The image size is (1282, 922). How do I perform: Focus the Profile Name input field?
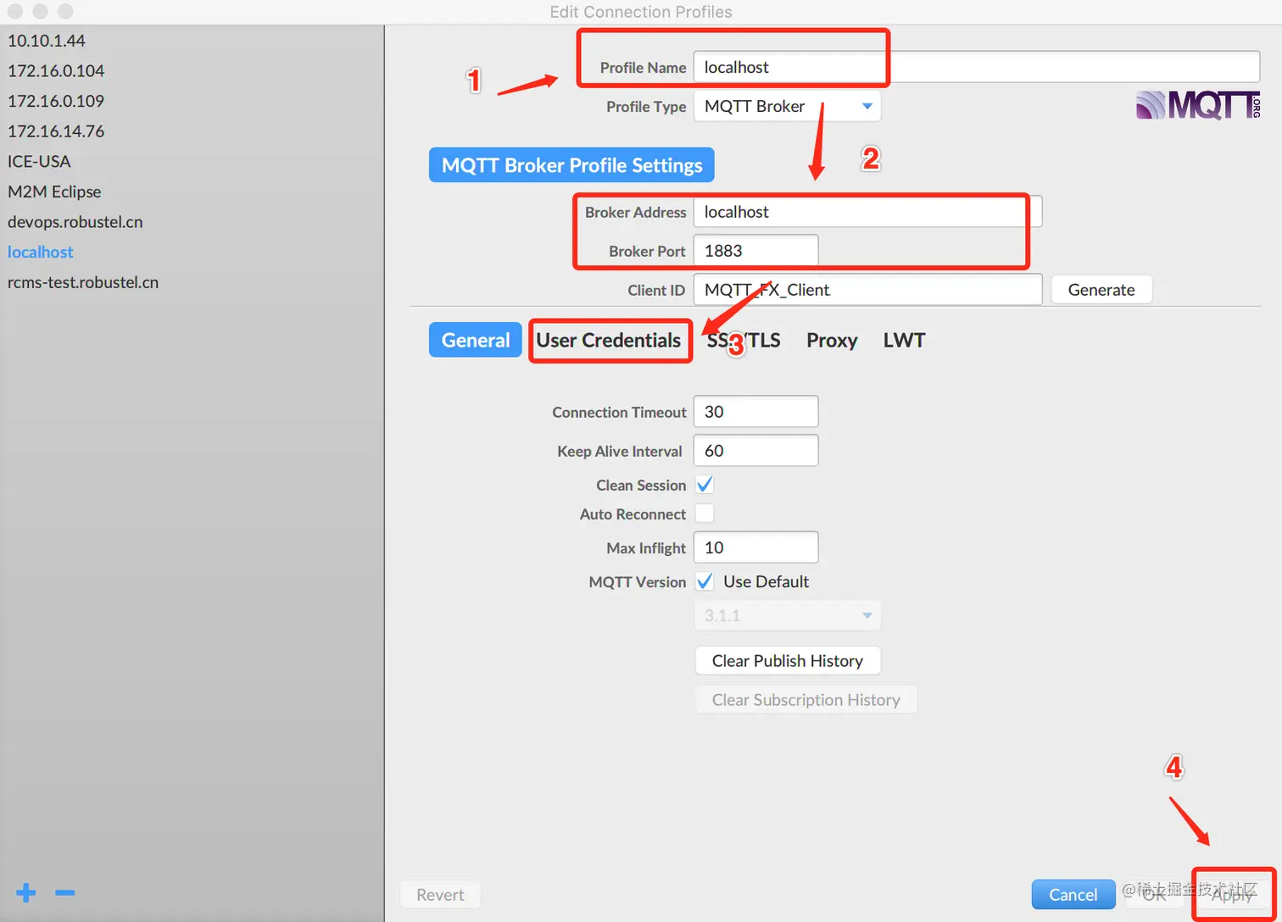tap(977, 67)
